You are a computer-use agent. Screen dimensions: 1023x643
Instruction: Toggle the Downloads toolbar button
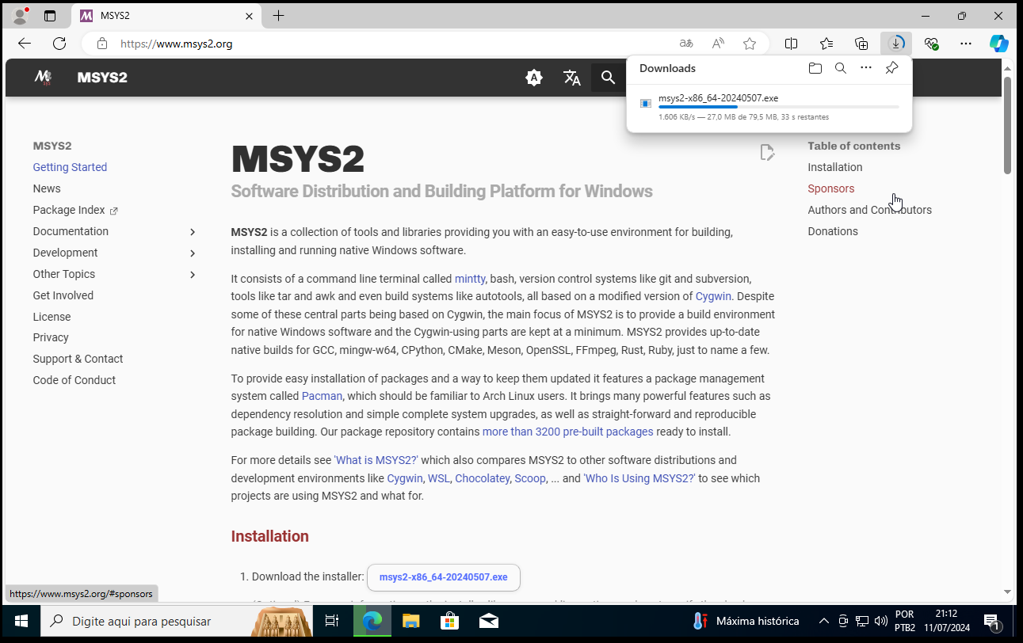(x=896, y=44)
